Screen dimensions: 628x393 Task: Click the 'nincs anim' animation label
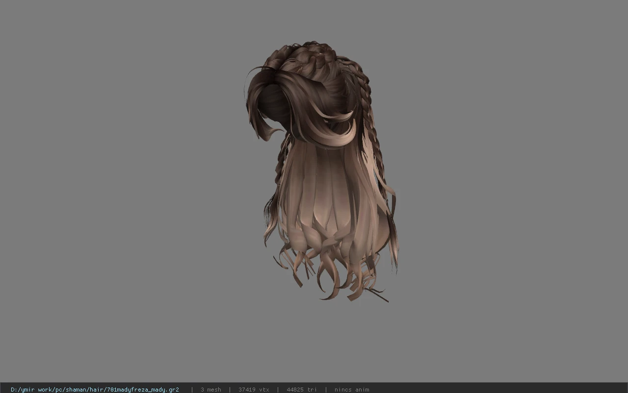coord(352,390)
